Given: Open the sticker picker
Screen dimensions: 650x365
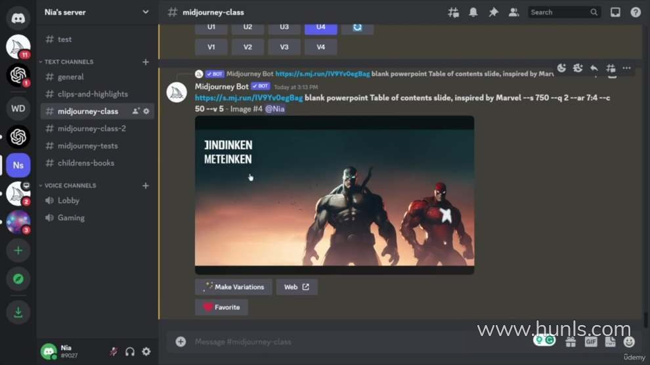Looking at the screenshot, I should click(610, 342).
